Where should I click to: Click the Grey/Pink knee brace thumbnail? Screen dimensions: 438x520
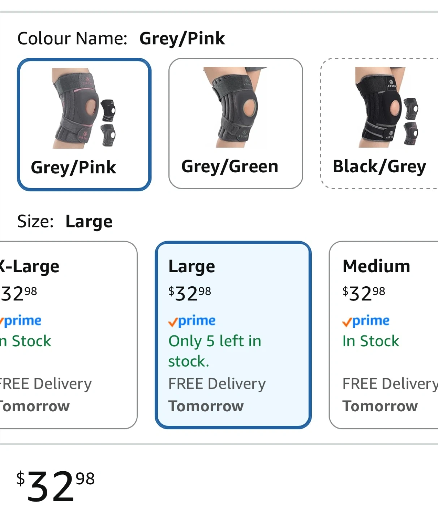85,108
